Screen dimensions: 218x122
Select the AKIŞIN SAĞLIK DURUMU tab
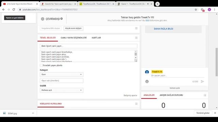171,95
